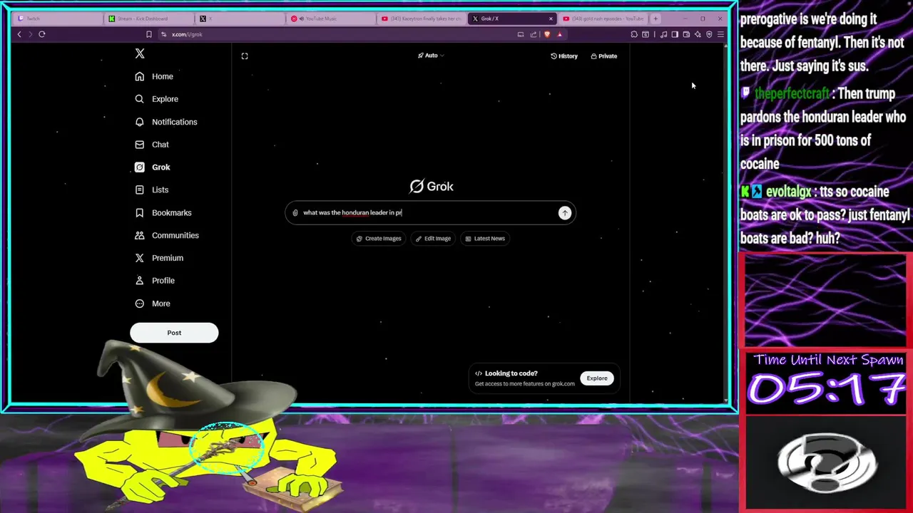Click the Brave Shields lion icon
Viewport: 913px width, 513px height.
pyautogui.click(x=547, y=34)
